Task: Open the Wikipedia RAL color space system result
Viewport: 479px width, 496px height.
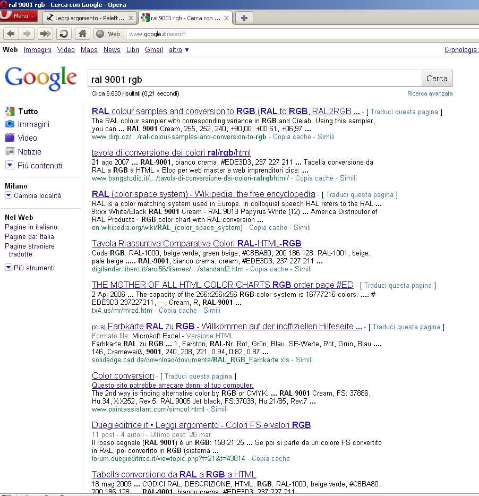Action: [203, 194]
